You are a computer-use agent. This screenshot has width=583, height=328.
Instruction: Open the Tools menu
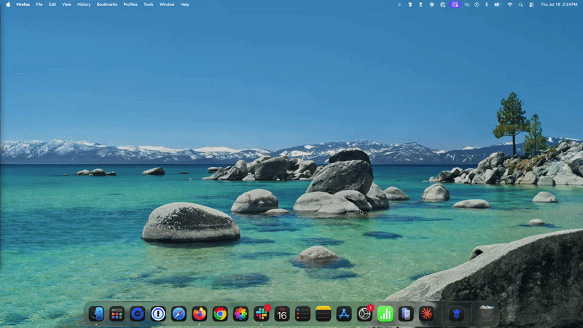(149, 4)
